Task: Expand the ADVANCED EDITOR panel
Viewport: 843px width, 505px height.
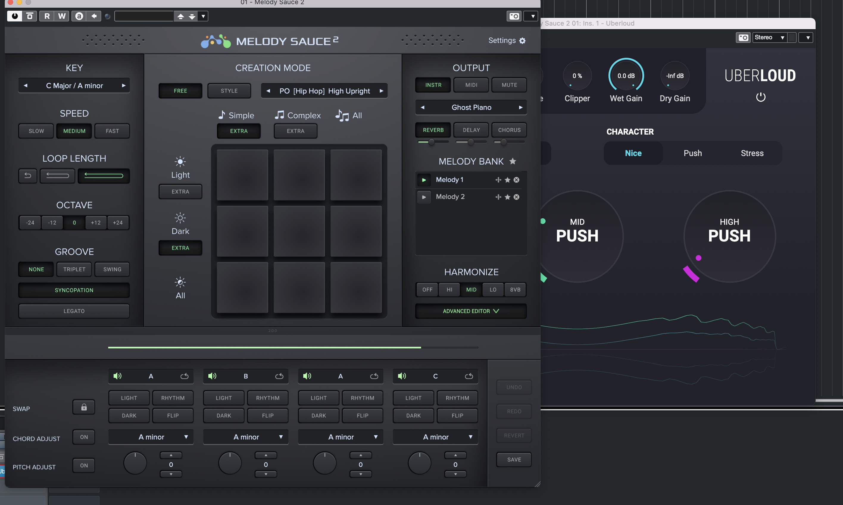Action: (x=471, y=311)
